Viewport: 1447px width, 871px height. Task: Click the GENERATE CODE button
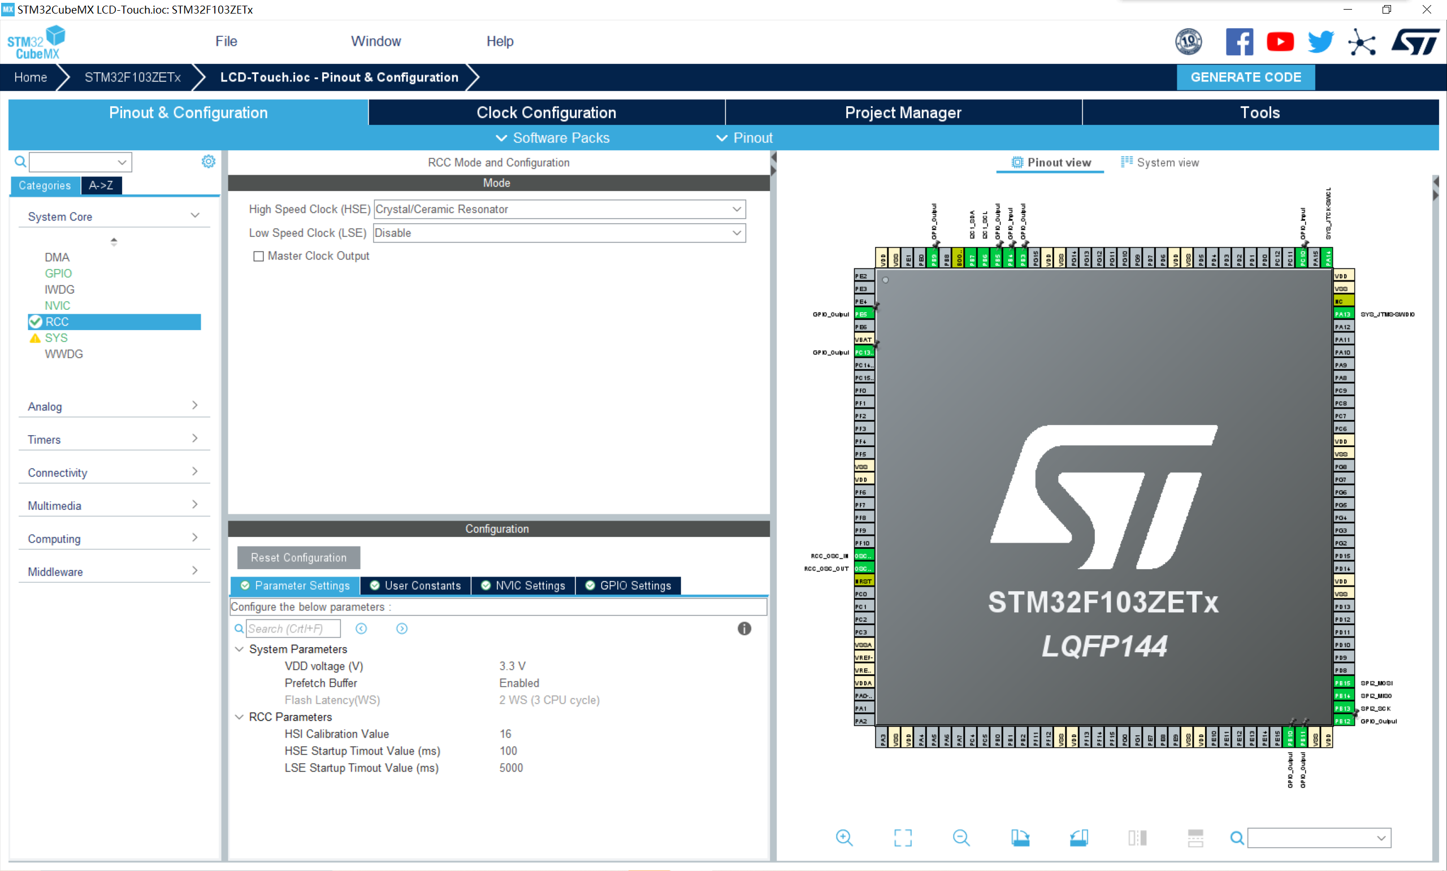(x=1245, y=77)
